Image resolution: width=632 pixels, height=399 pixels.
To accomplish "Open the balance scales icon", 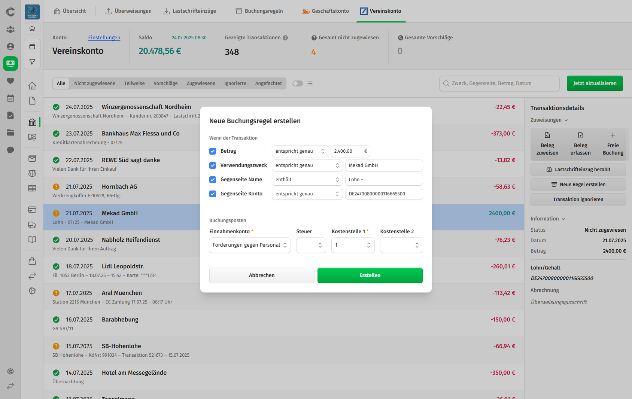I will tap(32, 173).
